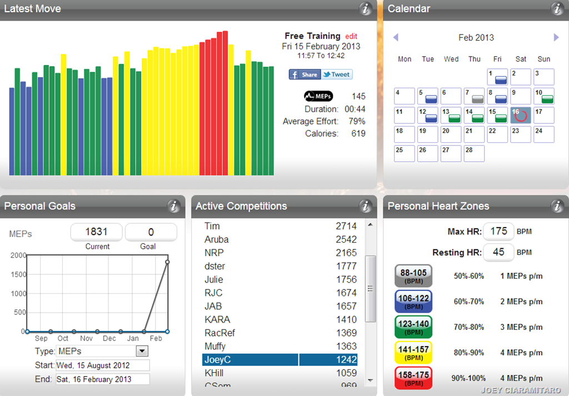Screen dimensions: 569x396
Task: Click the Personal Heart Zones info icon
Action: tap(557, 207)
